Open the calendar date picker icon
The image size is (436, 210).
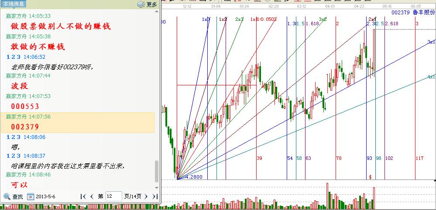[x=30, y=196]
